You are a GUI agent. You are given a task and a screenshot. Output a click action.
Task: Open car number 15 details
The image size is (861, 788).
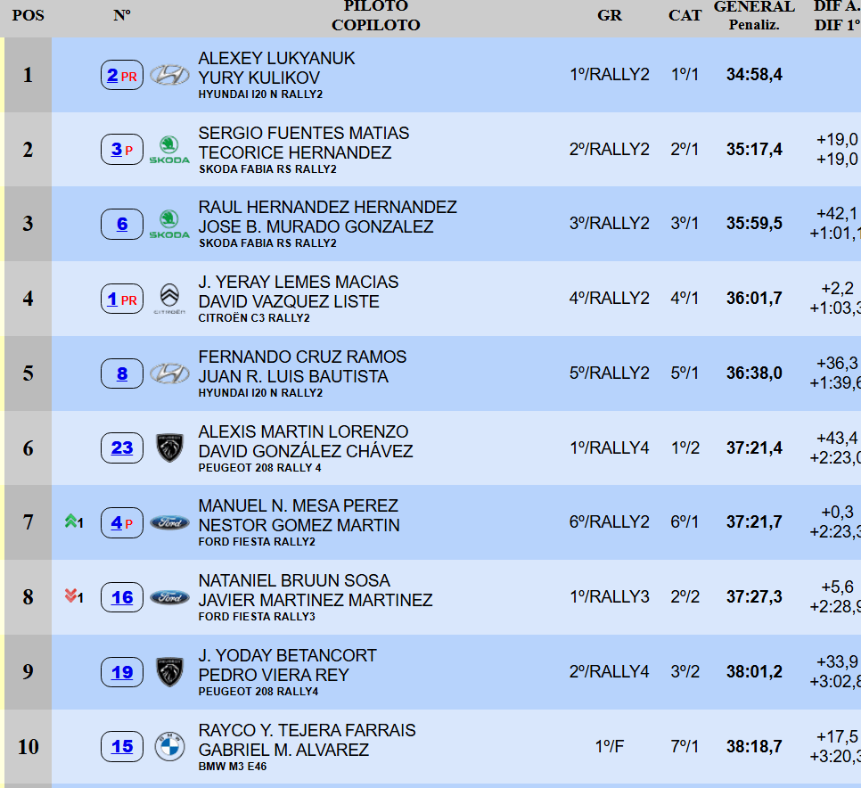click(x=122, y=746)
